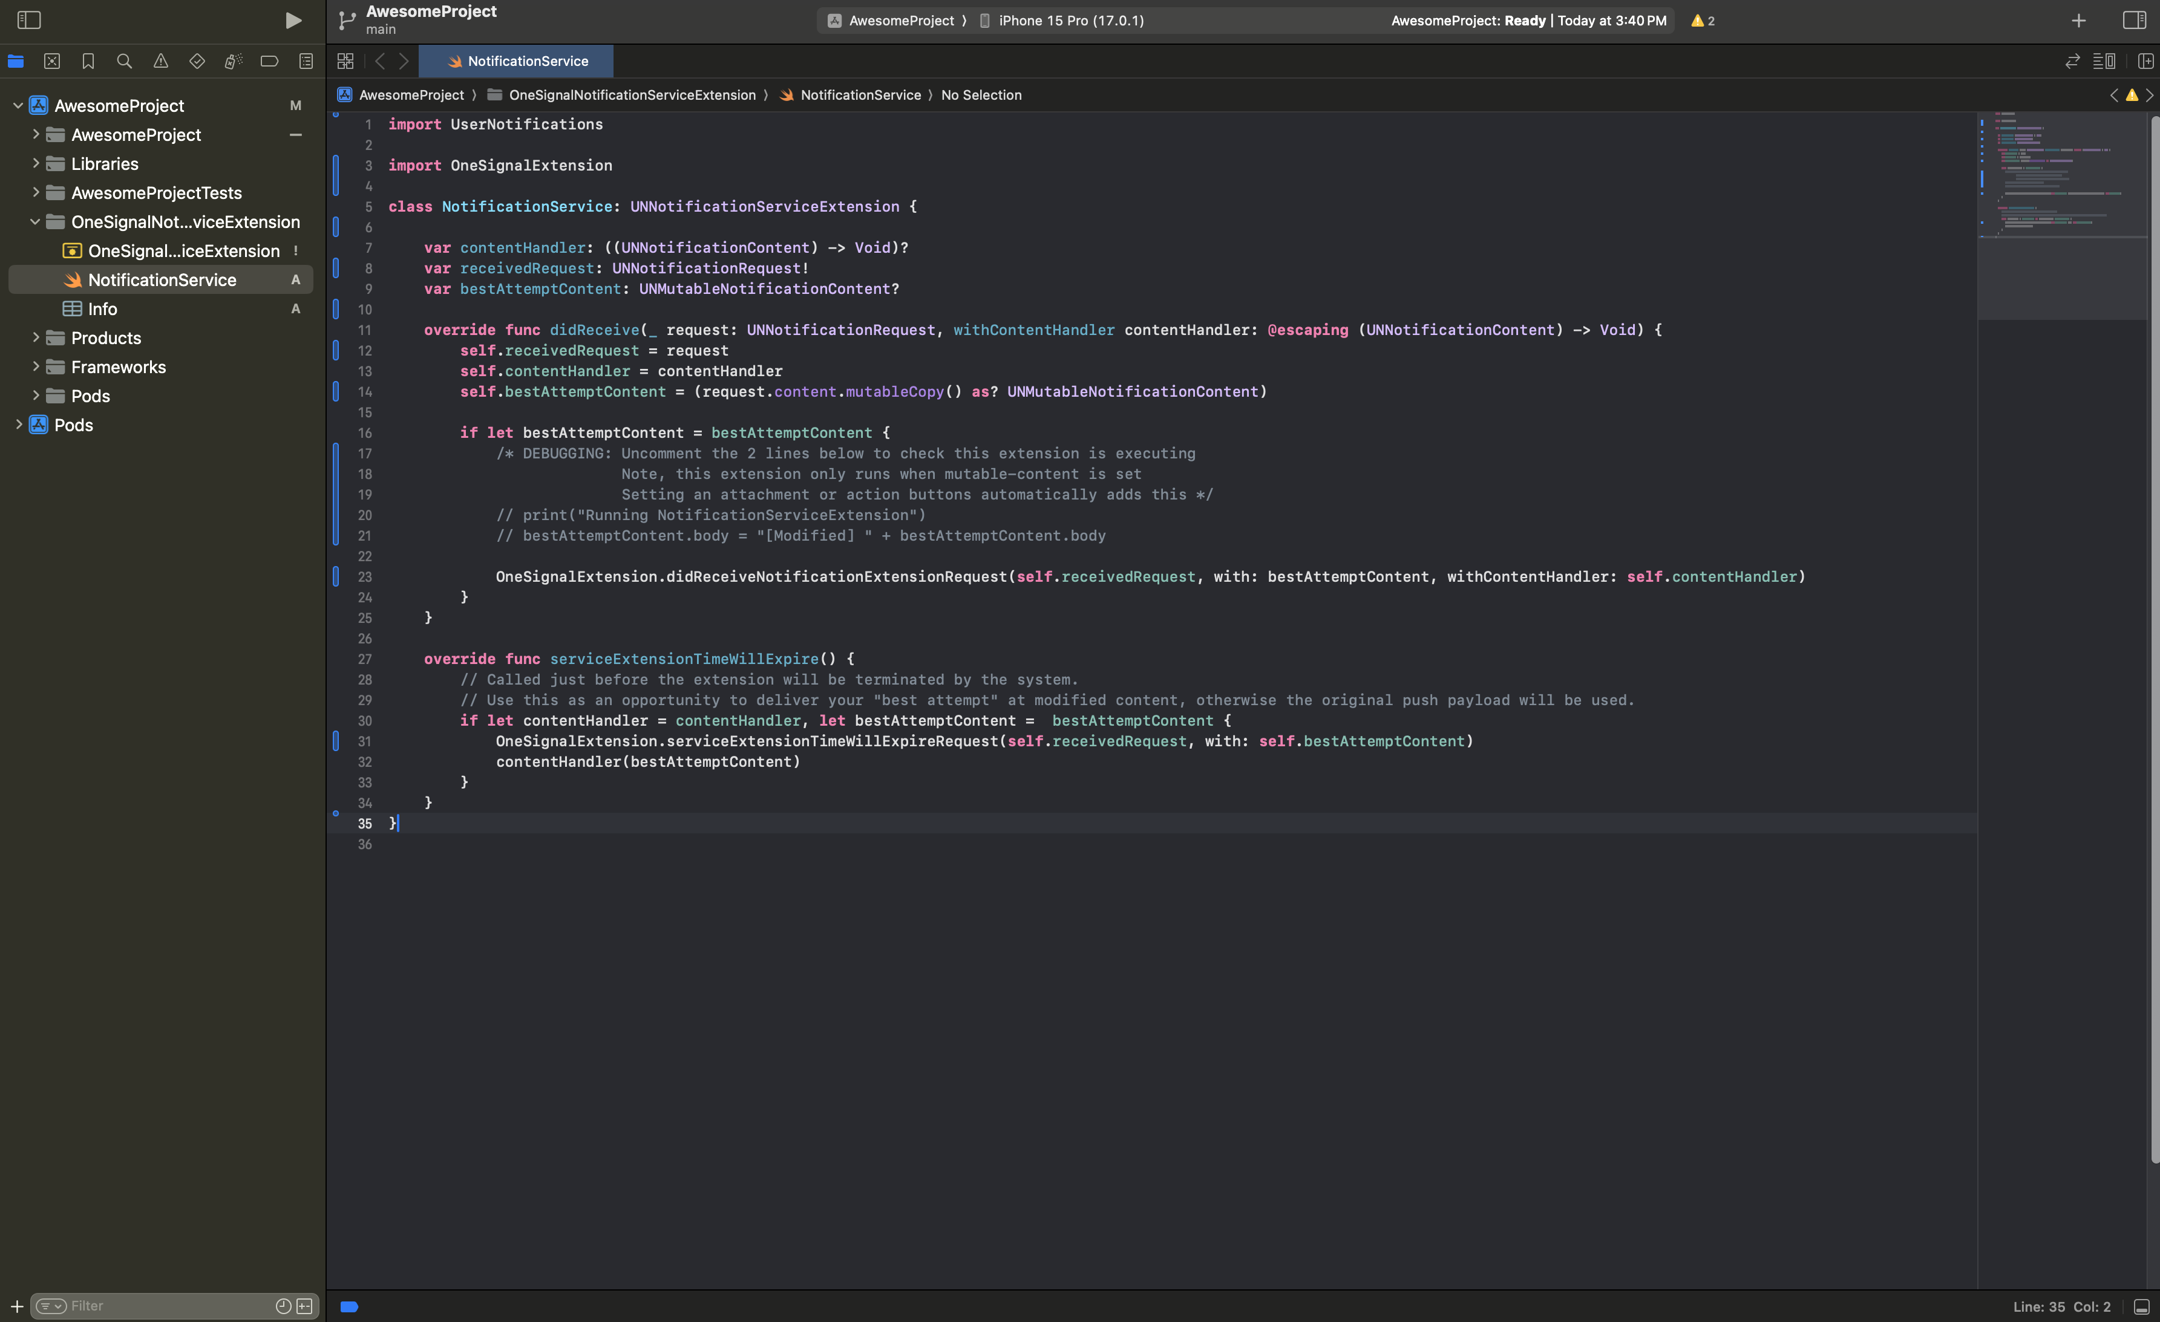Open the Source Control navigator
Image resolution: width=2160 pixels, height=1322 pixels.
[51, 61]
